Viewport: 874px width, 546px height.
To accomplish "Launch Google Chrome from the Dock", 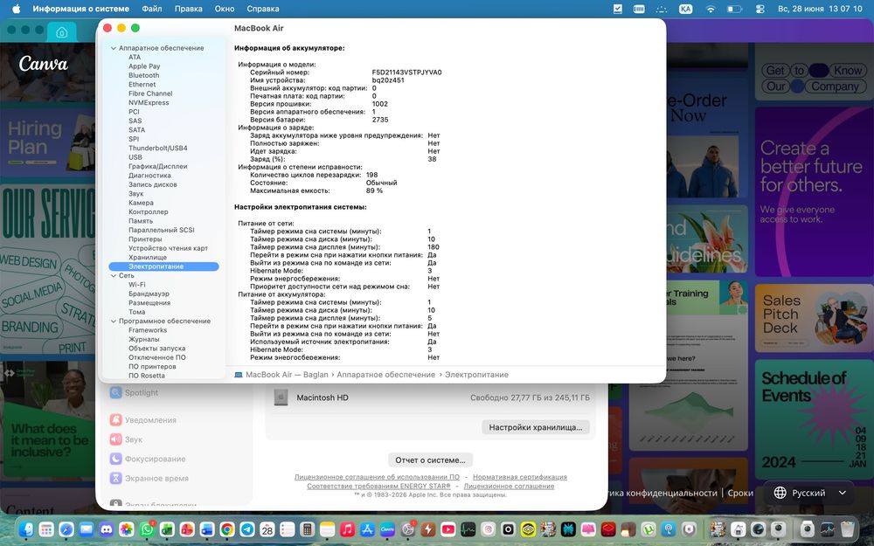I will click(227, 529).
